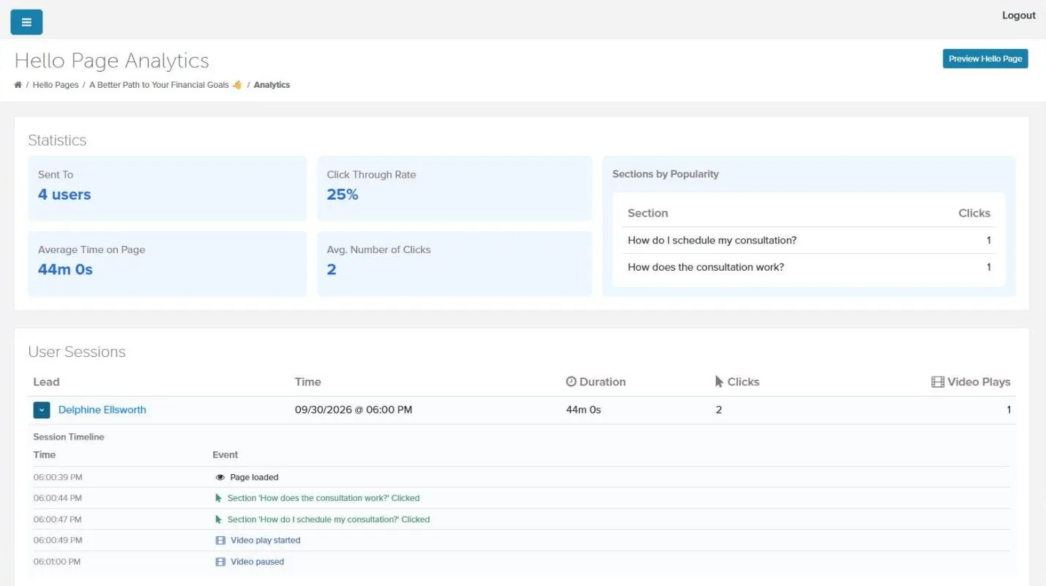Open 'A Better Path to Your Financial Goals' breadcrumb
The image size is (1046, 586).
(165, 85)
